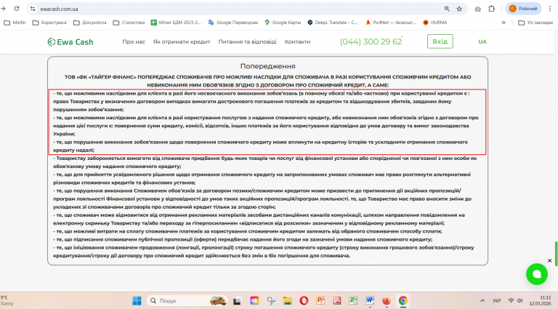Click the Попередження heading text
This screenshot has width=558, height=309.
tap(267, 66)
